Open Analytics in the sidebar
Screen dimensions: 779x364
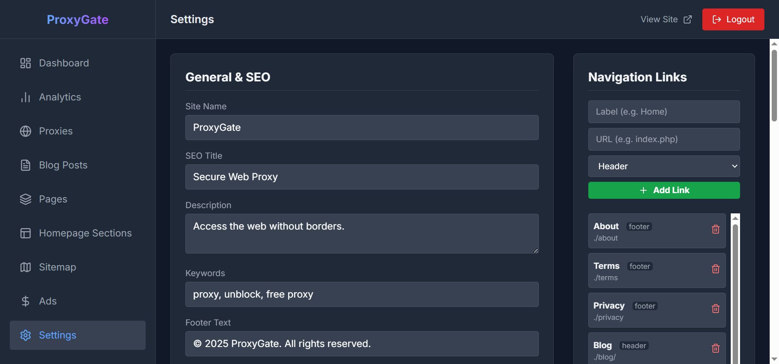coord(60,97)
